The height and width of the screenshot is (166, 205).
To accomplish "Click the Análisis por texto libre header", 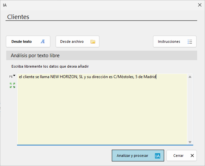I will tap(35, 56).
